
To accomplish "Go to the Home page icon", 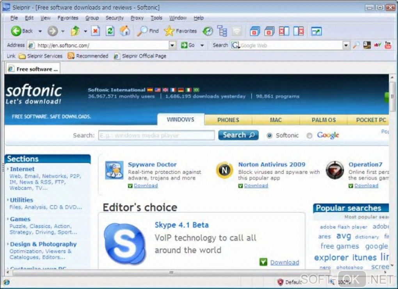I will [x=124, y=31].
